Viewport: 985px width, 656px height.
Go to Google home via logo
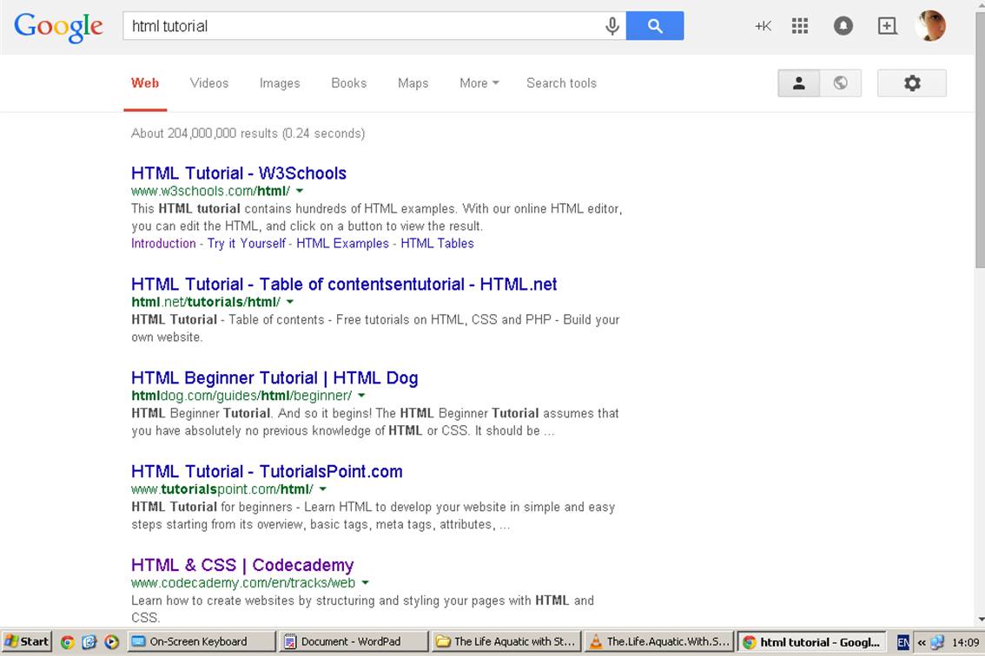tap(58, 27)
